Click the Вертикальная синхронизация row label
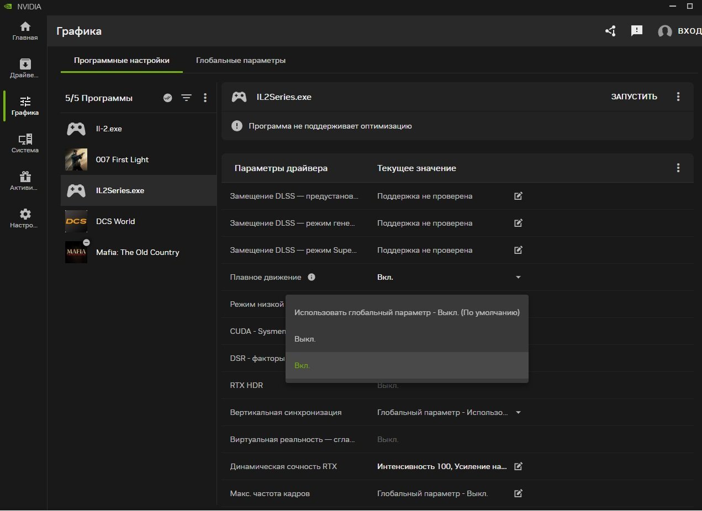This screenshot has width=702, height=511. point(286,412)
